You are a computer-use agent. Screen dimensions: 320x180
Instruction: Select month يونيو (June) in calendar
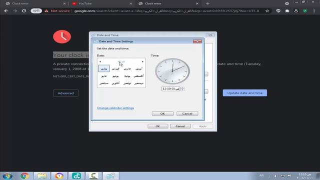[x=115, y=76]
